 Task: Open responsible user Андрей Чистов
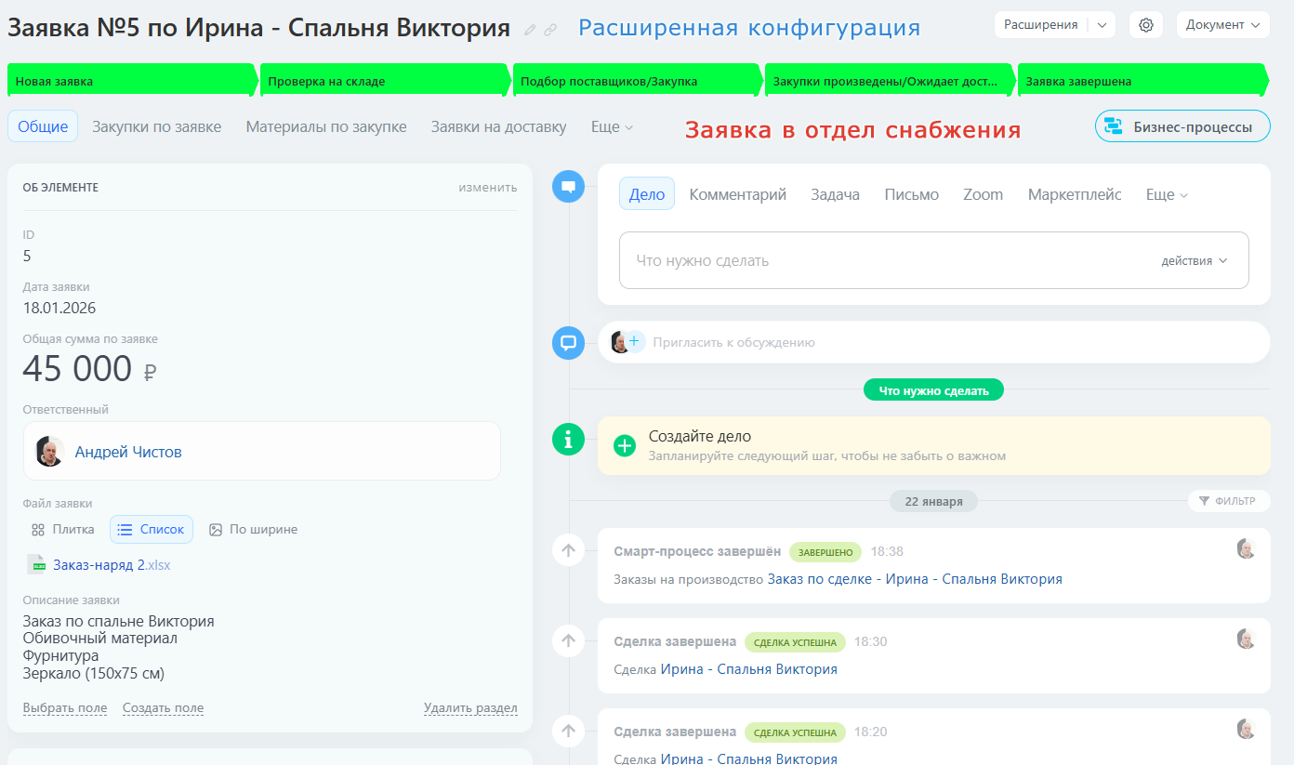pyautogui.click(x=128, y=453)
